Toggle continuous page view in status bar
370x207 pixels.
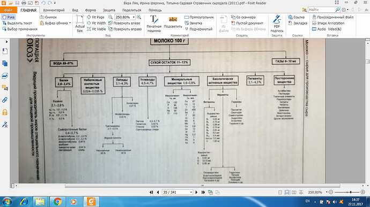(287, 193)
